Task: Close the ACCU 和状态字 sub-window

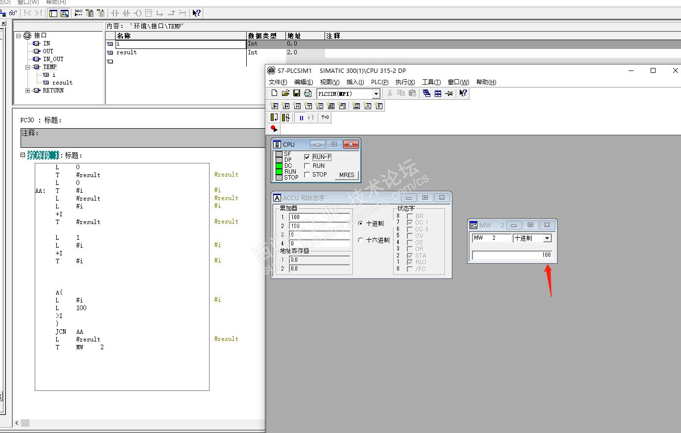Action: tap(442, 198)
